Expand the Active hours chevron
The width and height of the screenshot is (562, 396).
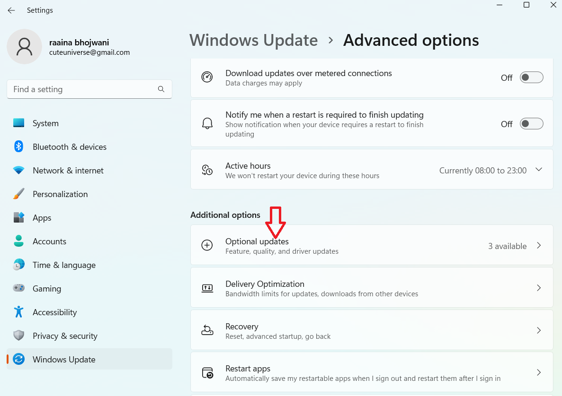[x=538, y=170]
